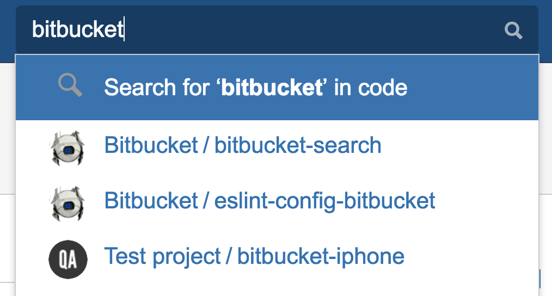Click 'Bitbucket' project name before bitbucket-search
This screenshot has width=552, height=296.
pos(151,146)
